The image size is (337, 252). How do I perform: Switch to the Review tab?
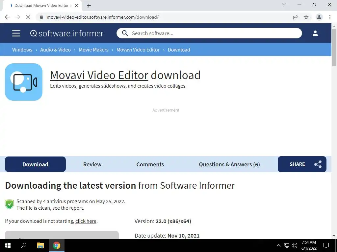pos(92,164)
